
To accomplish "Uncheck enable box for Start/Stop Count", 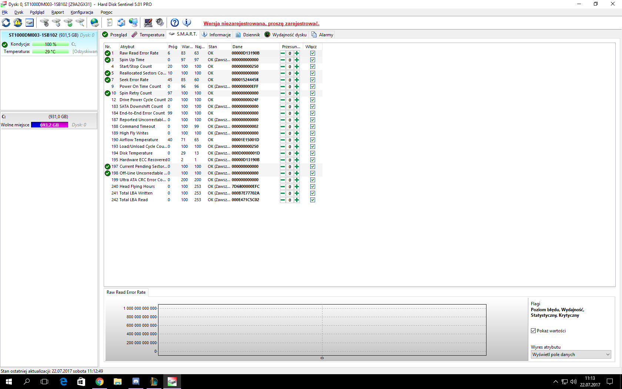I will pos(312,67).
